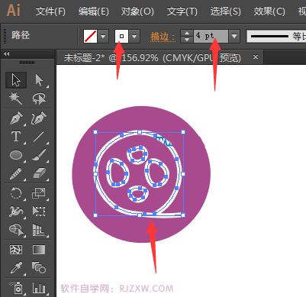
Task: Select the Gradient tool
Action: [39, 250]
